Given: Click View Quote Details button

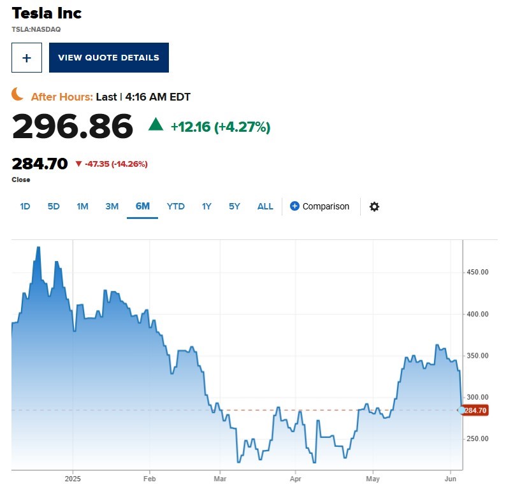Looking at the screenshot, I should tap(109, 58).
